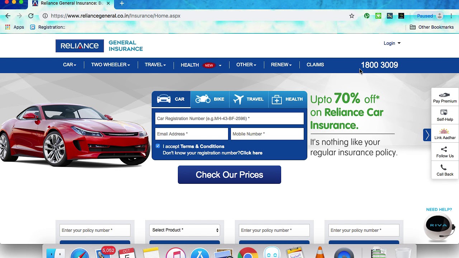Image resolution: width=459 pixels, height=258 pixels.
Task: Click the Check Our Prices button
Action: 229,175
